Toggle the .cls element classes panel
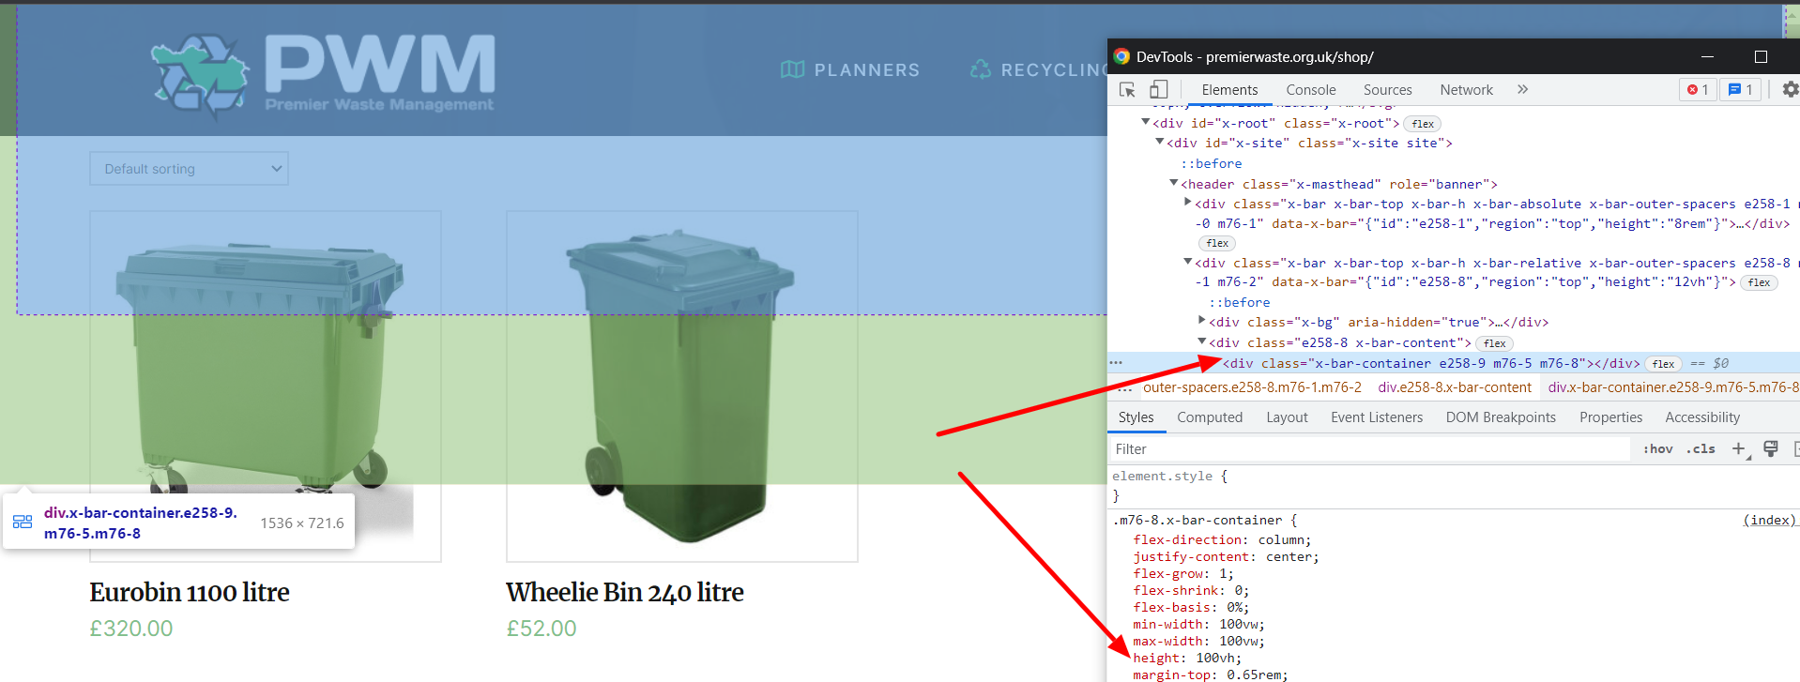 (x=1700, y=449)
